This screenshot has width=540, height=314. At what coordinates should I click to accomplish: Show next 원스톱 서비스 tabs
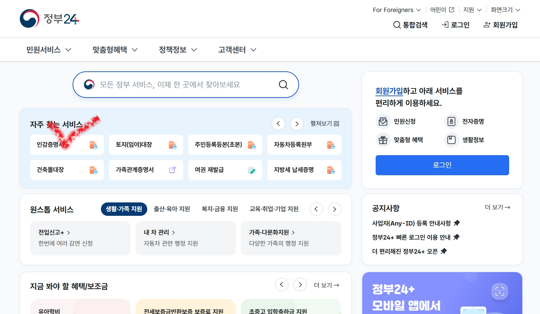[x=335, y=209]
